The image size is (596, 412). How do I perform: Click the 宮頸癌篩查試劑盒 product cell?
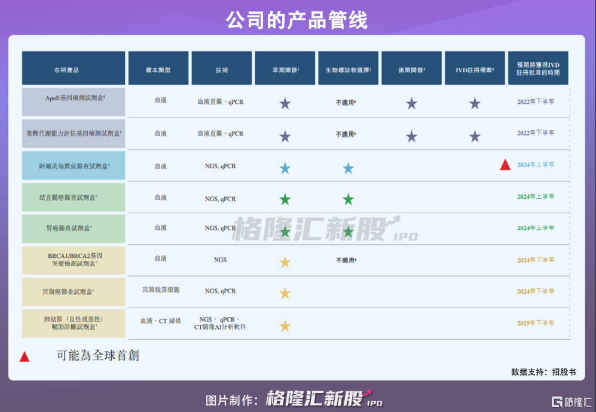pyautogui.click(x=74, y=292)
